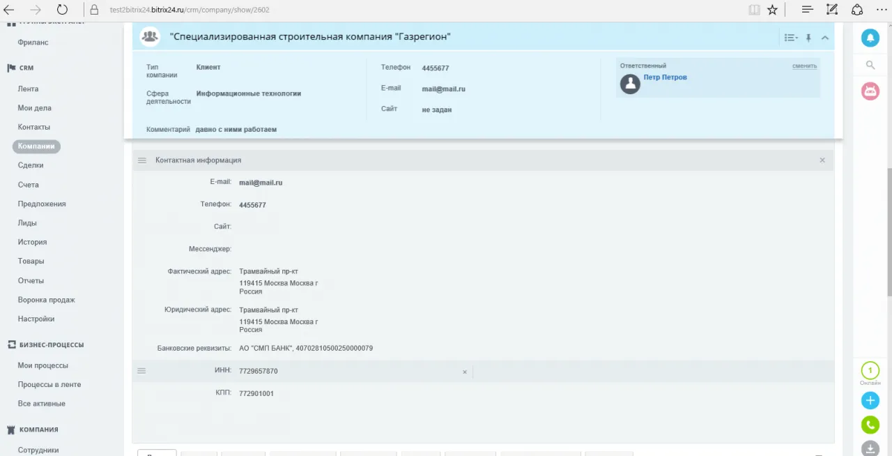
Task: Pin the company header card
Action: pos(808,38)
